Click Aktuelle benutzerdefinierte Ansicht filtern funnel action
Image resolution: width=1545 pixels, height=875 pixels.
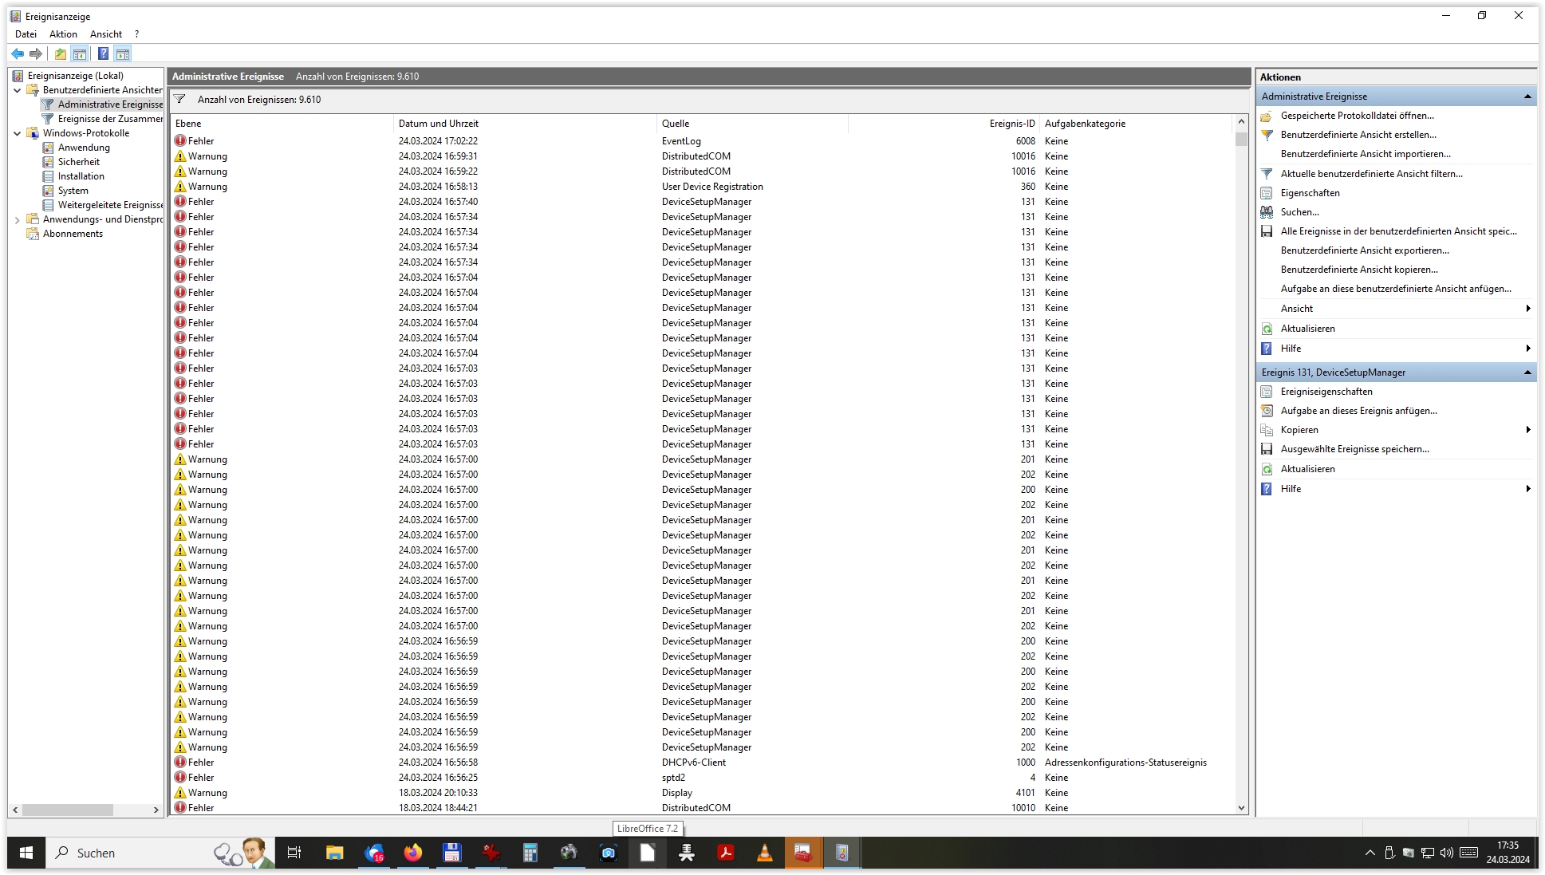(x=1371, y=174)
